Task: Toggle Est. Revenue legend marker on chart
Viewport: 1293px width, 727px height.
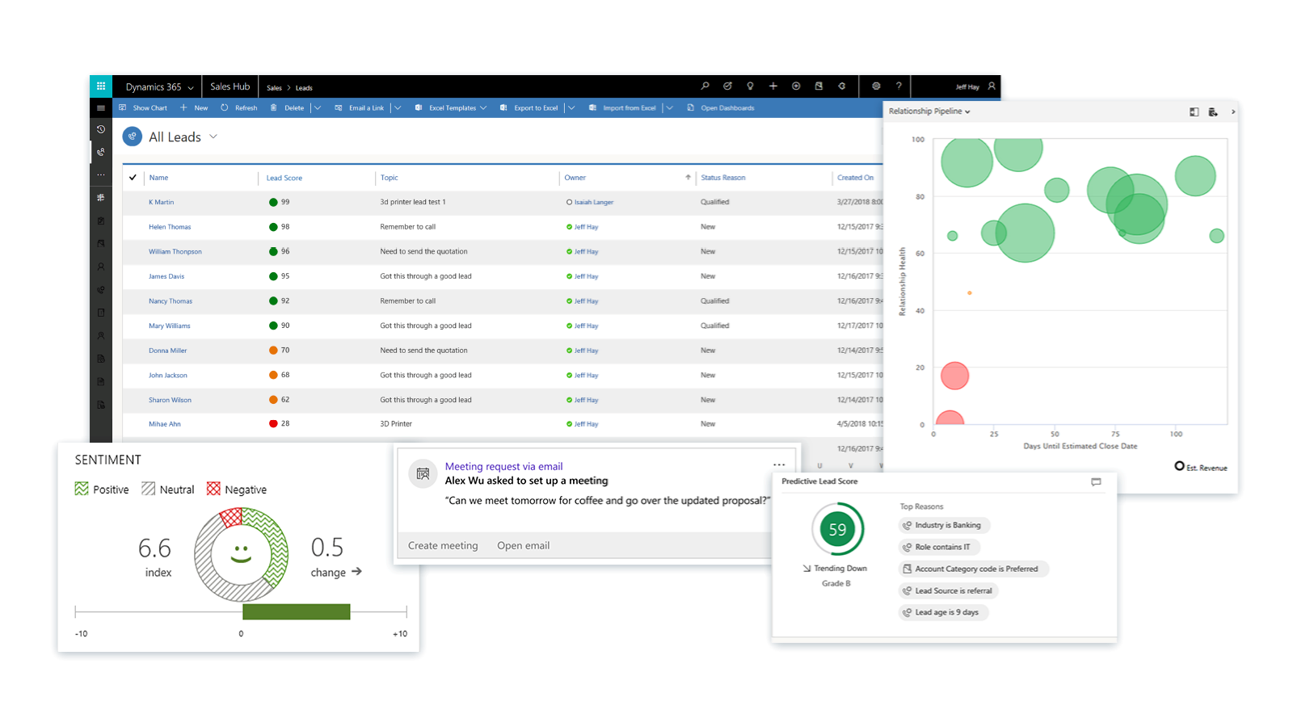Action: 1180,466
